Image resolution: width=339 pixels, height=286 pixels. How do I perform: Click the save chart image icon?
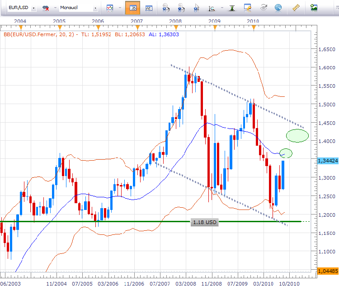click(x=314, y=8)
